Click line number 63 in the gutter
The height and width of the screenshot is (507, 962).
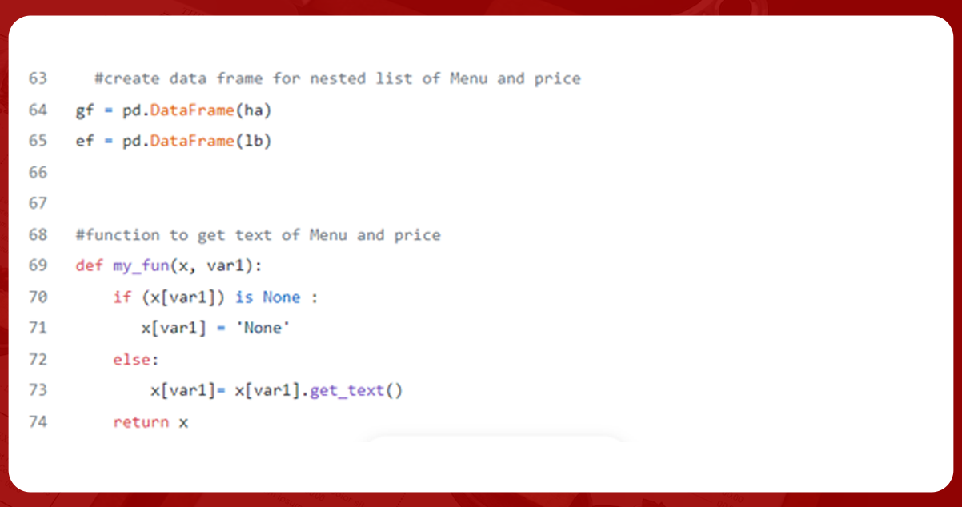[x=38, y=78]
